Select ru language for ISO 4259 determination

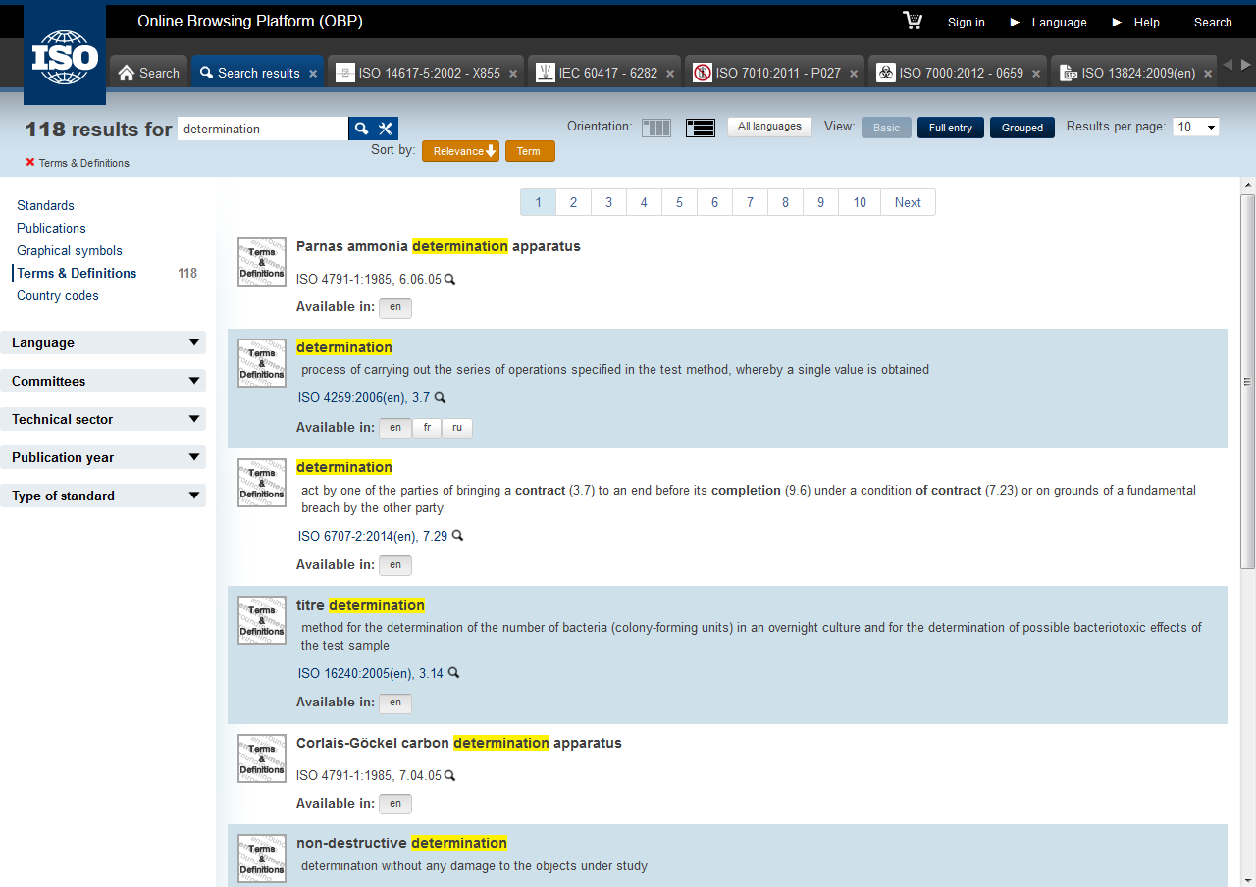[x=457, y=428]
